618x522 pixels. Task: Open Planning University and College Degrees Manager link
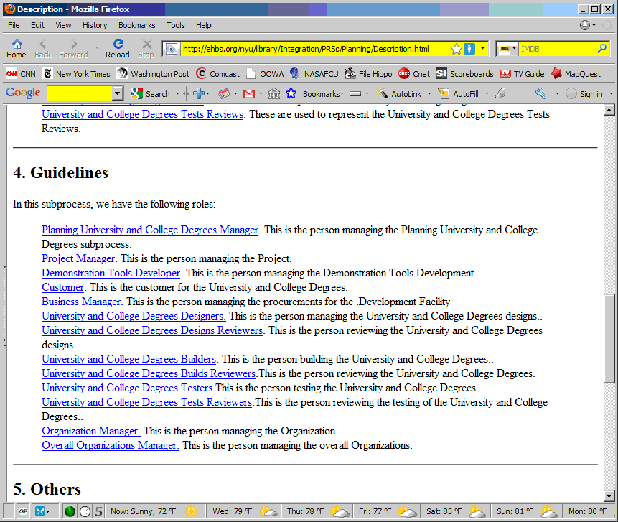pos(150,230)
